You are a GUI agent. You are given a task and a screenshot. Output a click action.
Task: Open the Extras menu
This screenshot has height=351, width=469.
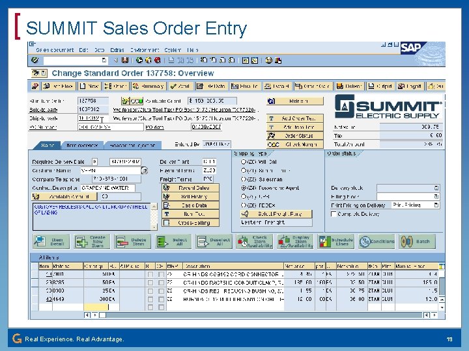point(117,50)
